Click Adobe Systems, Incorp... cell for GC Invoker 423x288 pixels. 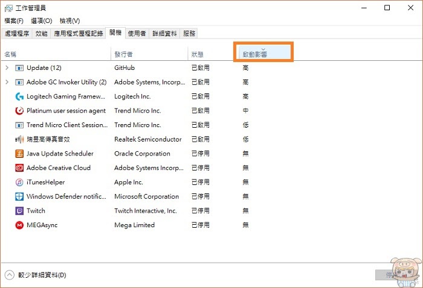149,83
